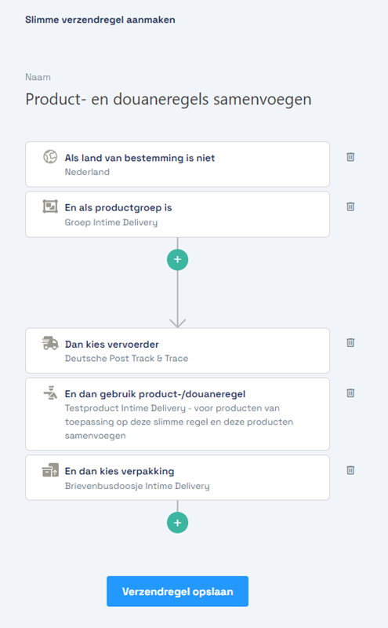Delete the productgroep condition
Screen dimensions: 388x628
tap(350, 206)
